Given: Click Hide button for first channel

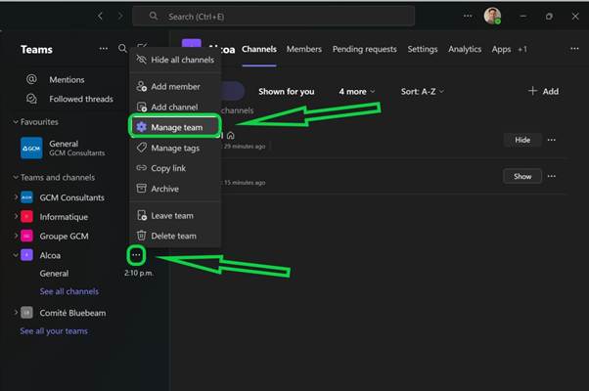Looking at the screenshot, I should click(x=522, y=140).
